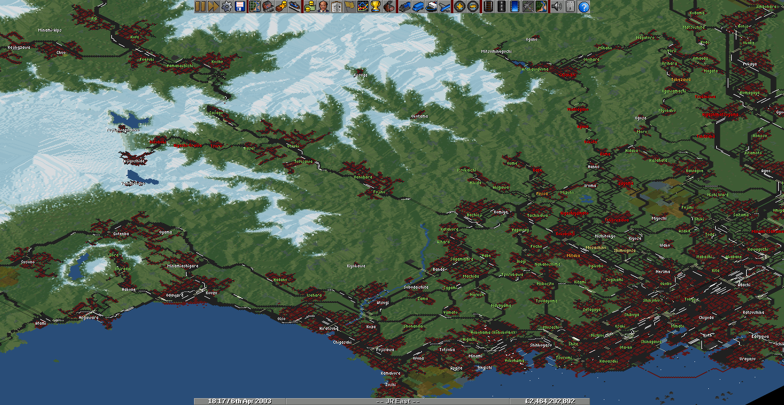This screenshot has width=784, height=405.
Task: Show the list of company ships
Action: (x=432, y=7)
